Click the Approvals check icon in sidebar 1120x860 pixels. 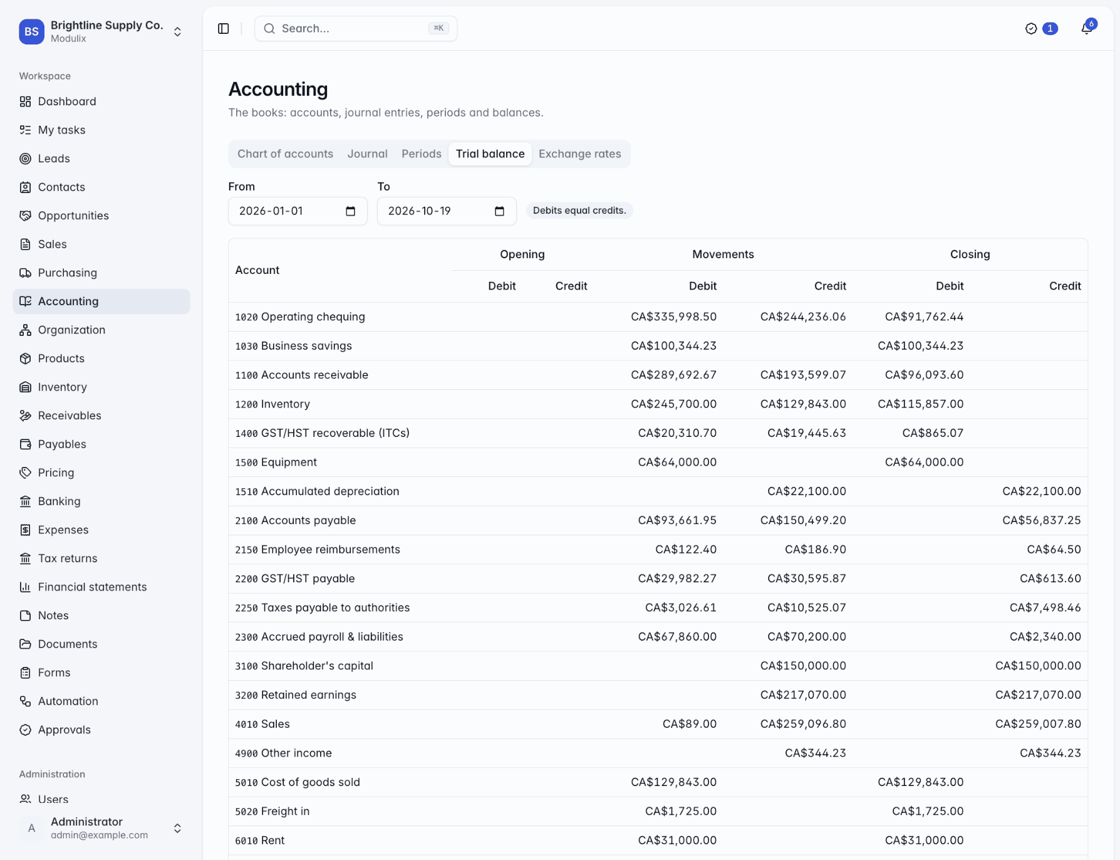tap(25, 730)
